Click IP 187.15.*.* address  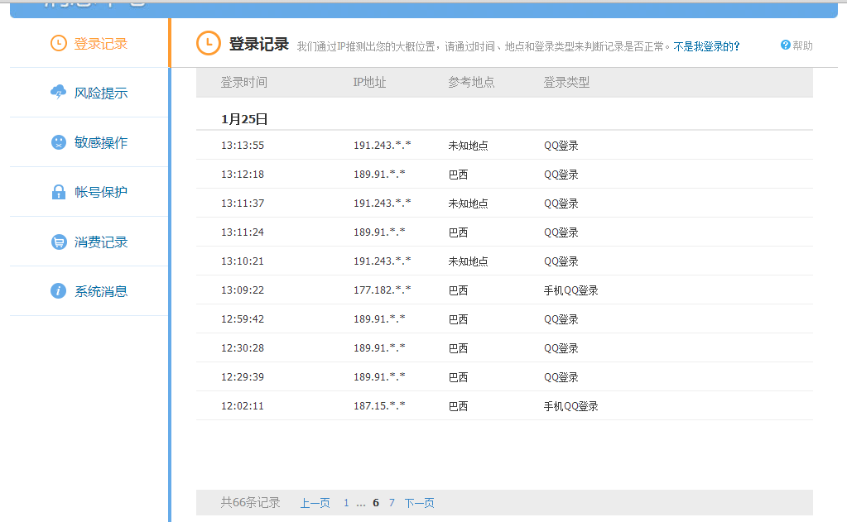tap(379, 406)
